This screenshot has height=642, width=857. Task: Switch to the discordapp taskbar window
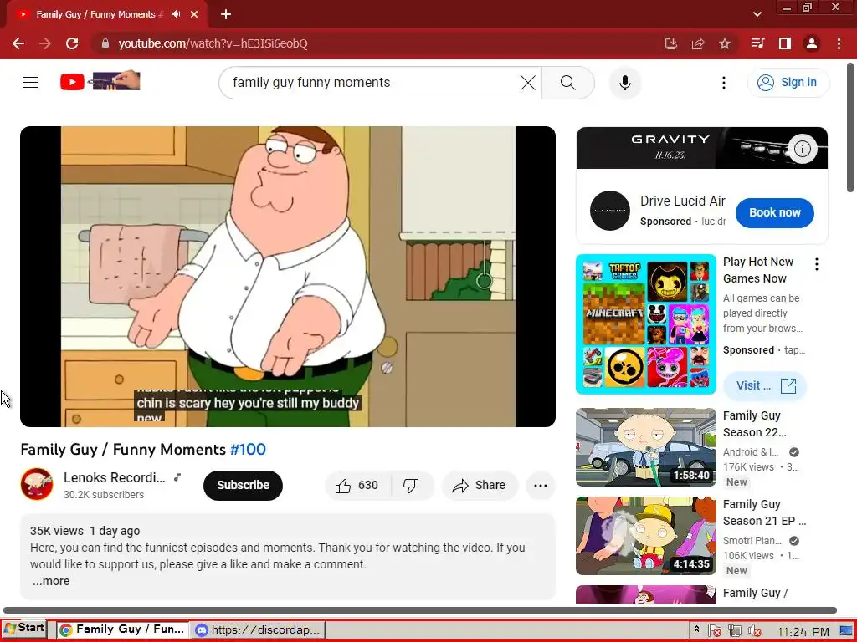[x=259, y=629]
